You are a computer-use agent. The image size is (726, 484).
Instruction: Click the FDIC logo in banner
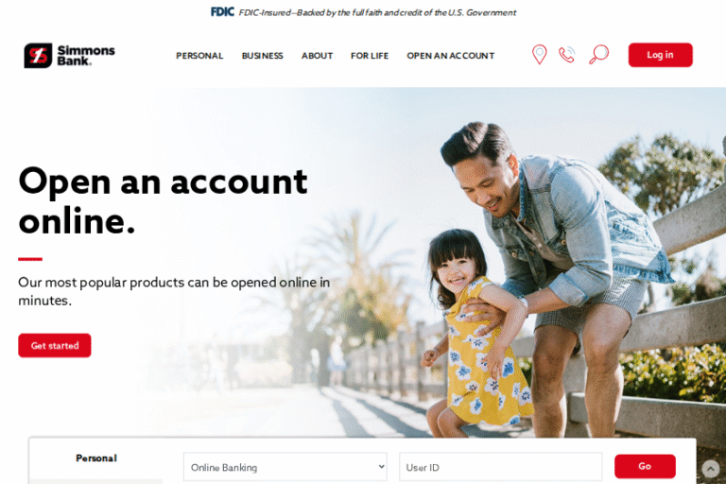(222, 12)
